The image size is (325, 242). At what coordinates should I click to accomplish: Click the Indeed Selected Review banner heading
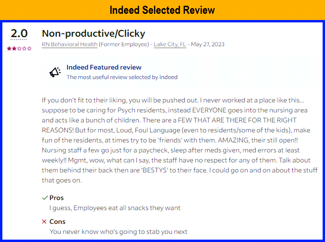(162, 10)
